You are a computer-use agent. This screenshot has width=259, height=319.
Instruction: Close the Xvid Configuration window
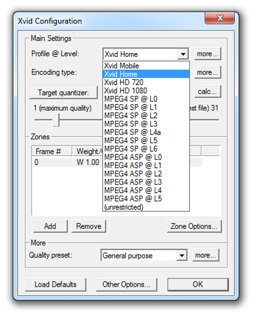coord(219,18)
